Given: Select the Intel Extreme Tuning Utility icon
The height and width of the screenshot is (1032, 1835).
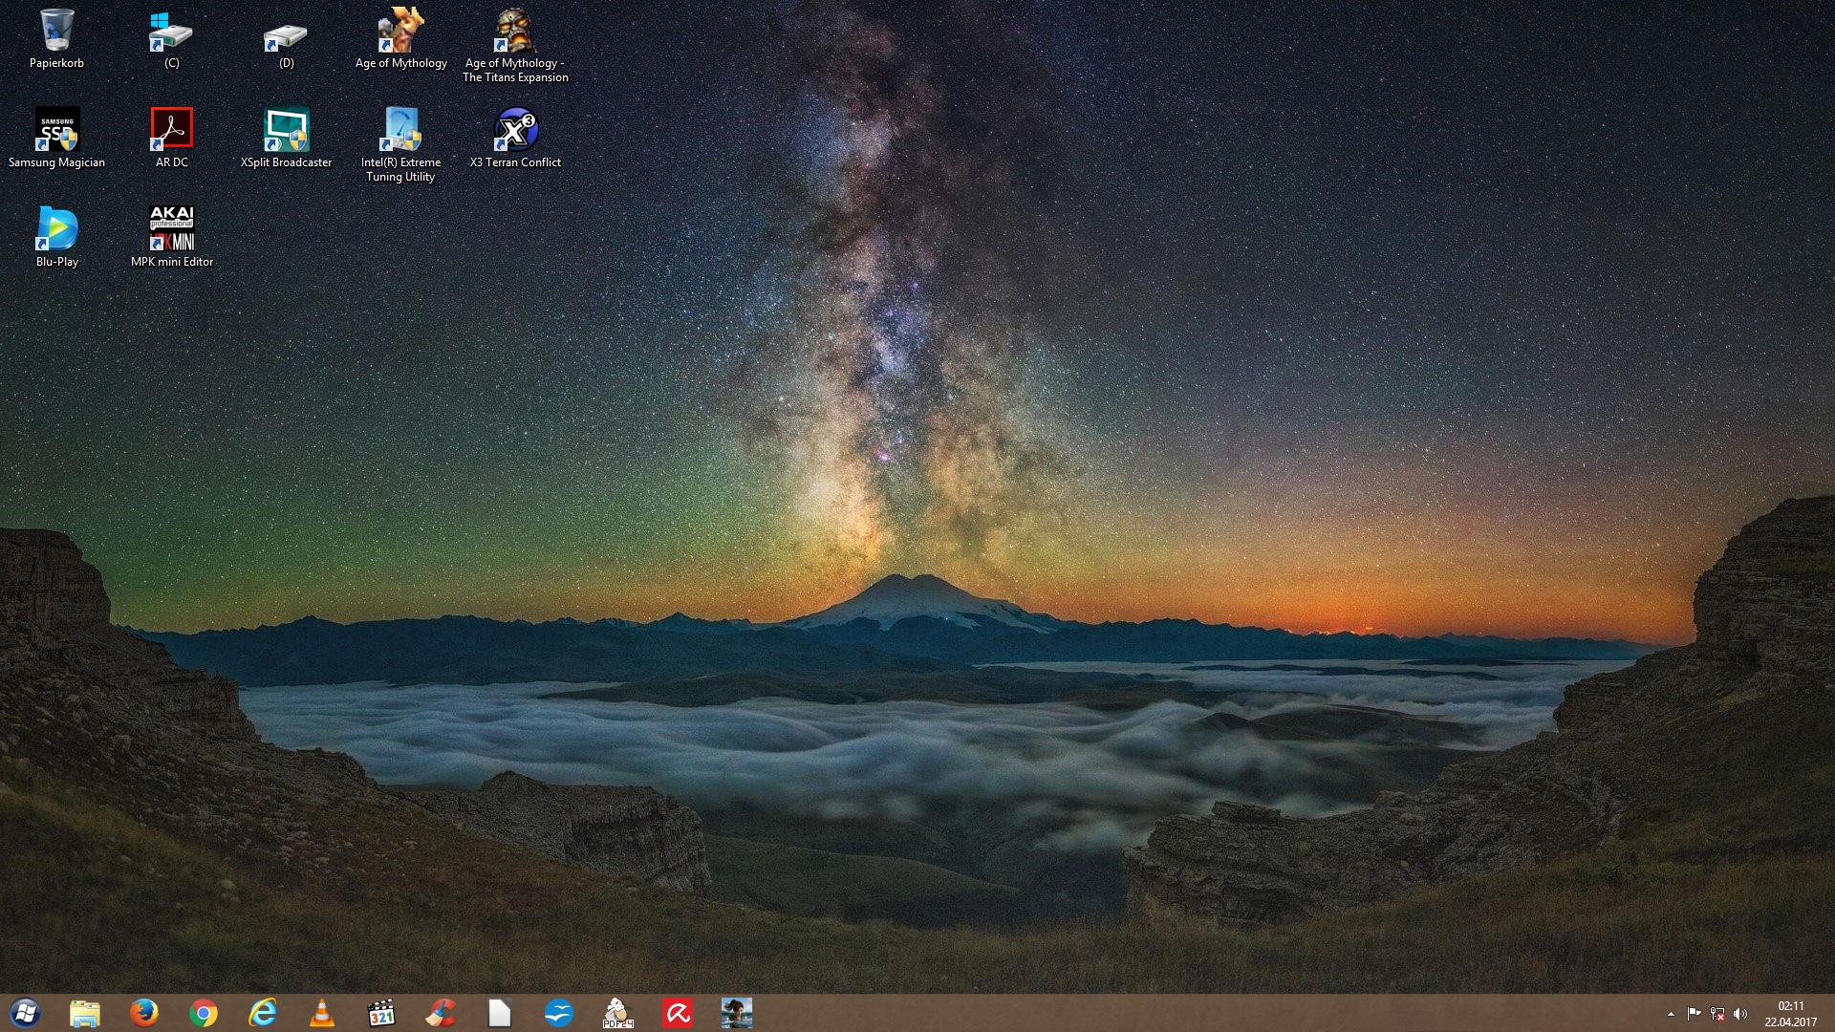Looking at the screenshot, I should point(400,130).
